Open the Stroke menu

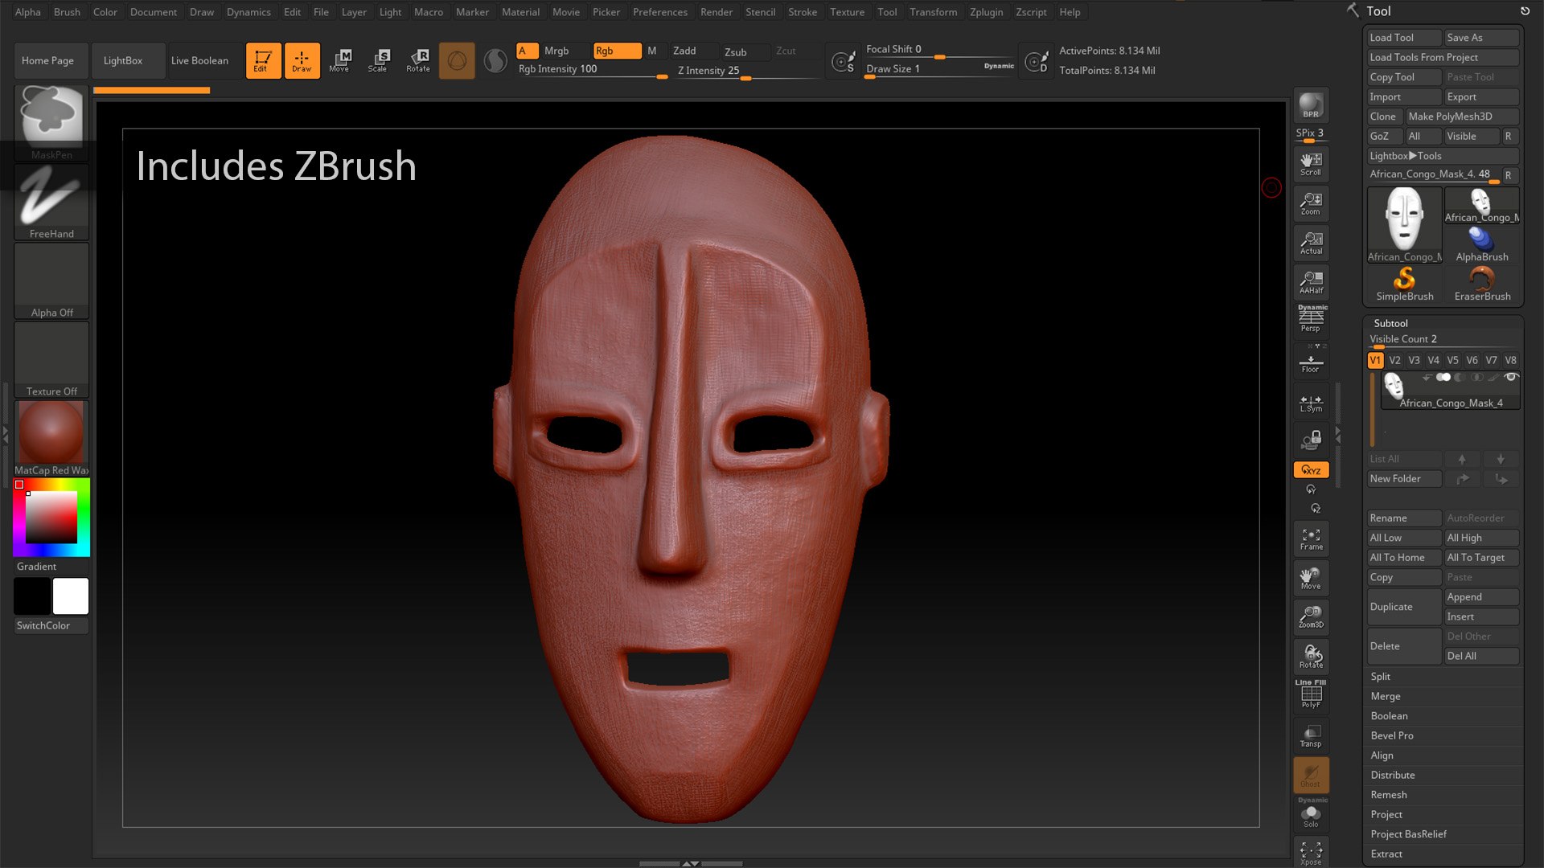click(802, 12)
